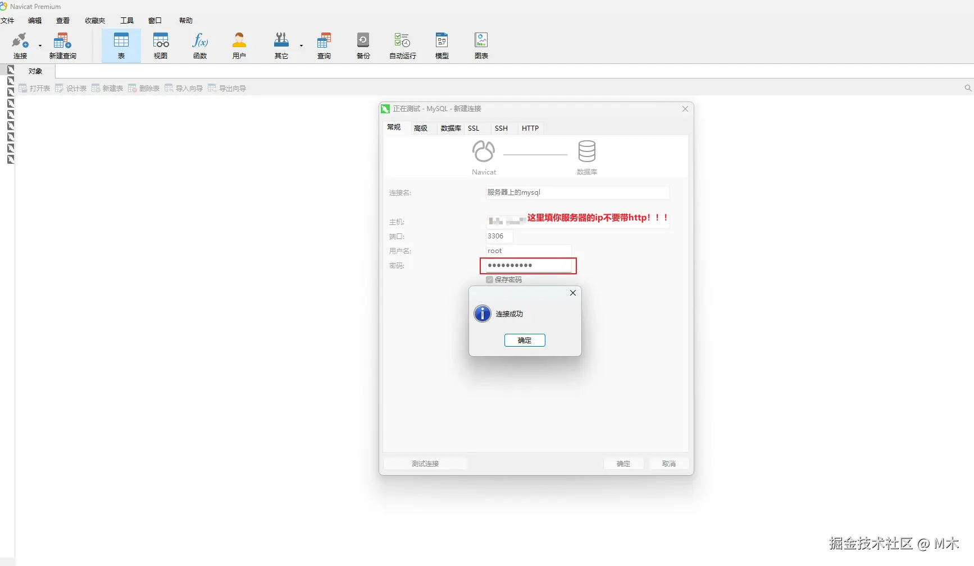This screenshot has width=974, height=566.
Task: Switch to the Databases (数据库) tab
Action: (450, 128)
